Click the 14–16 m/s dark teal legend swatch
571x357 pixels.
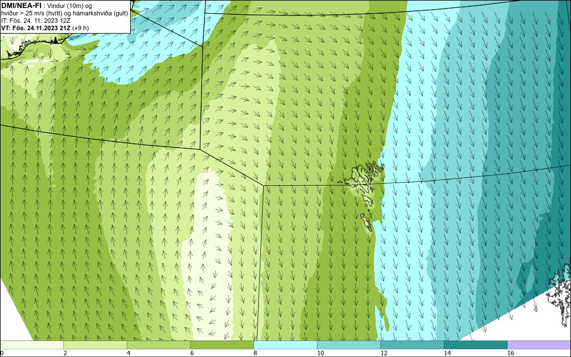(475, 345)
